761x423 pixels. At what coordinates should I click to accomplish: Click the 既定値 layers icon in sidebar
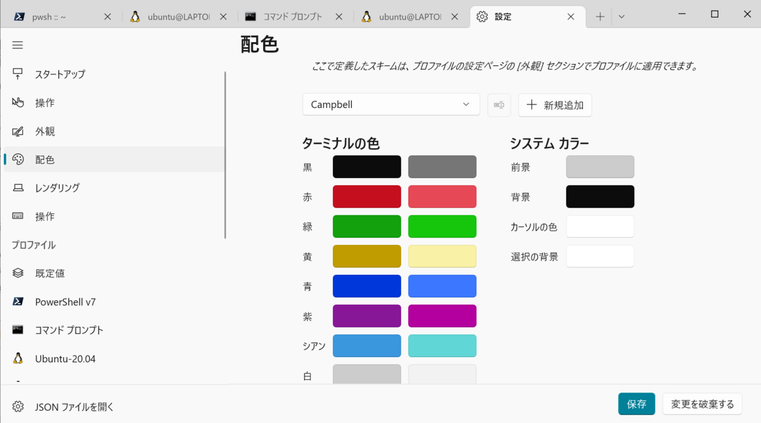tap(18, 273)
